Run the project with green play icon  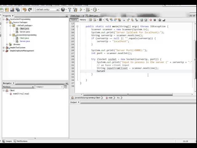81,10
